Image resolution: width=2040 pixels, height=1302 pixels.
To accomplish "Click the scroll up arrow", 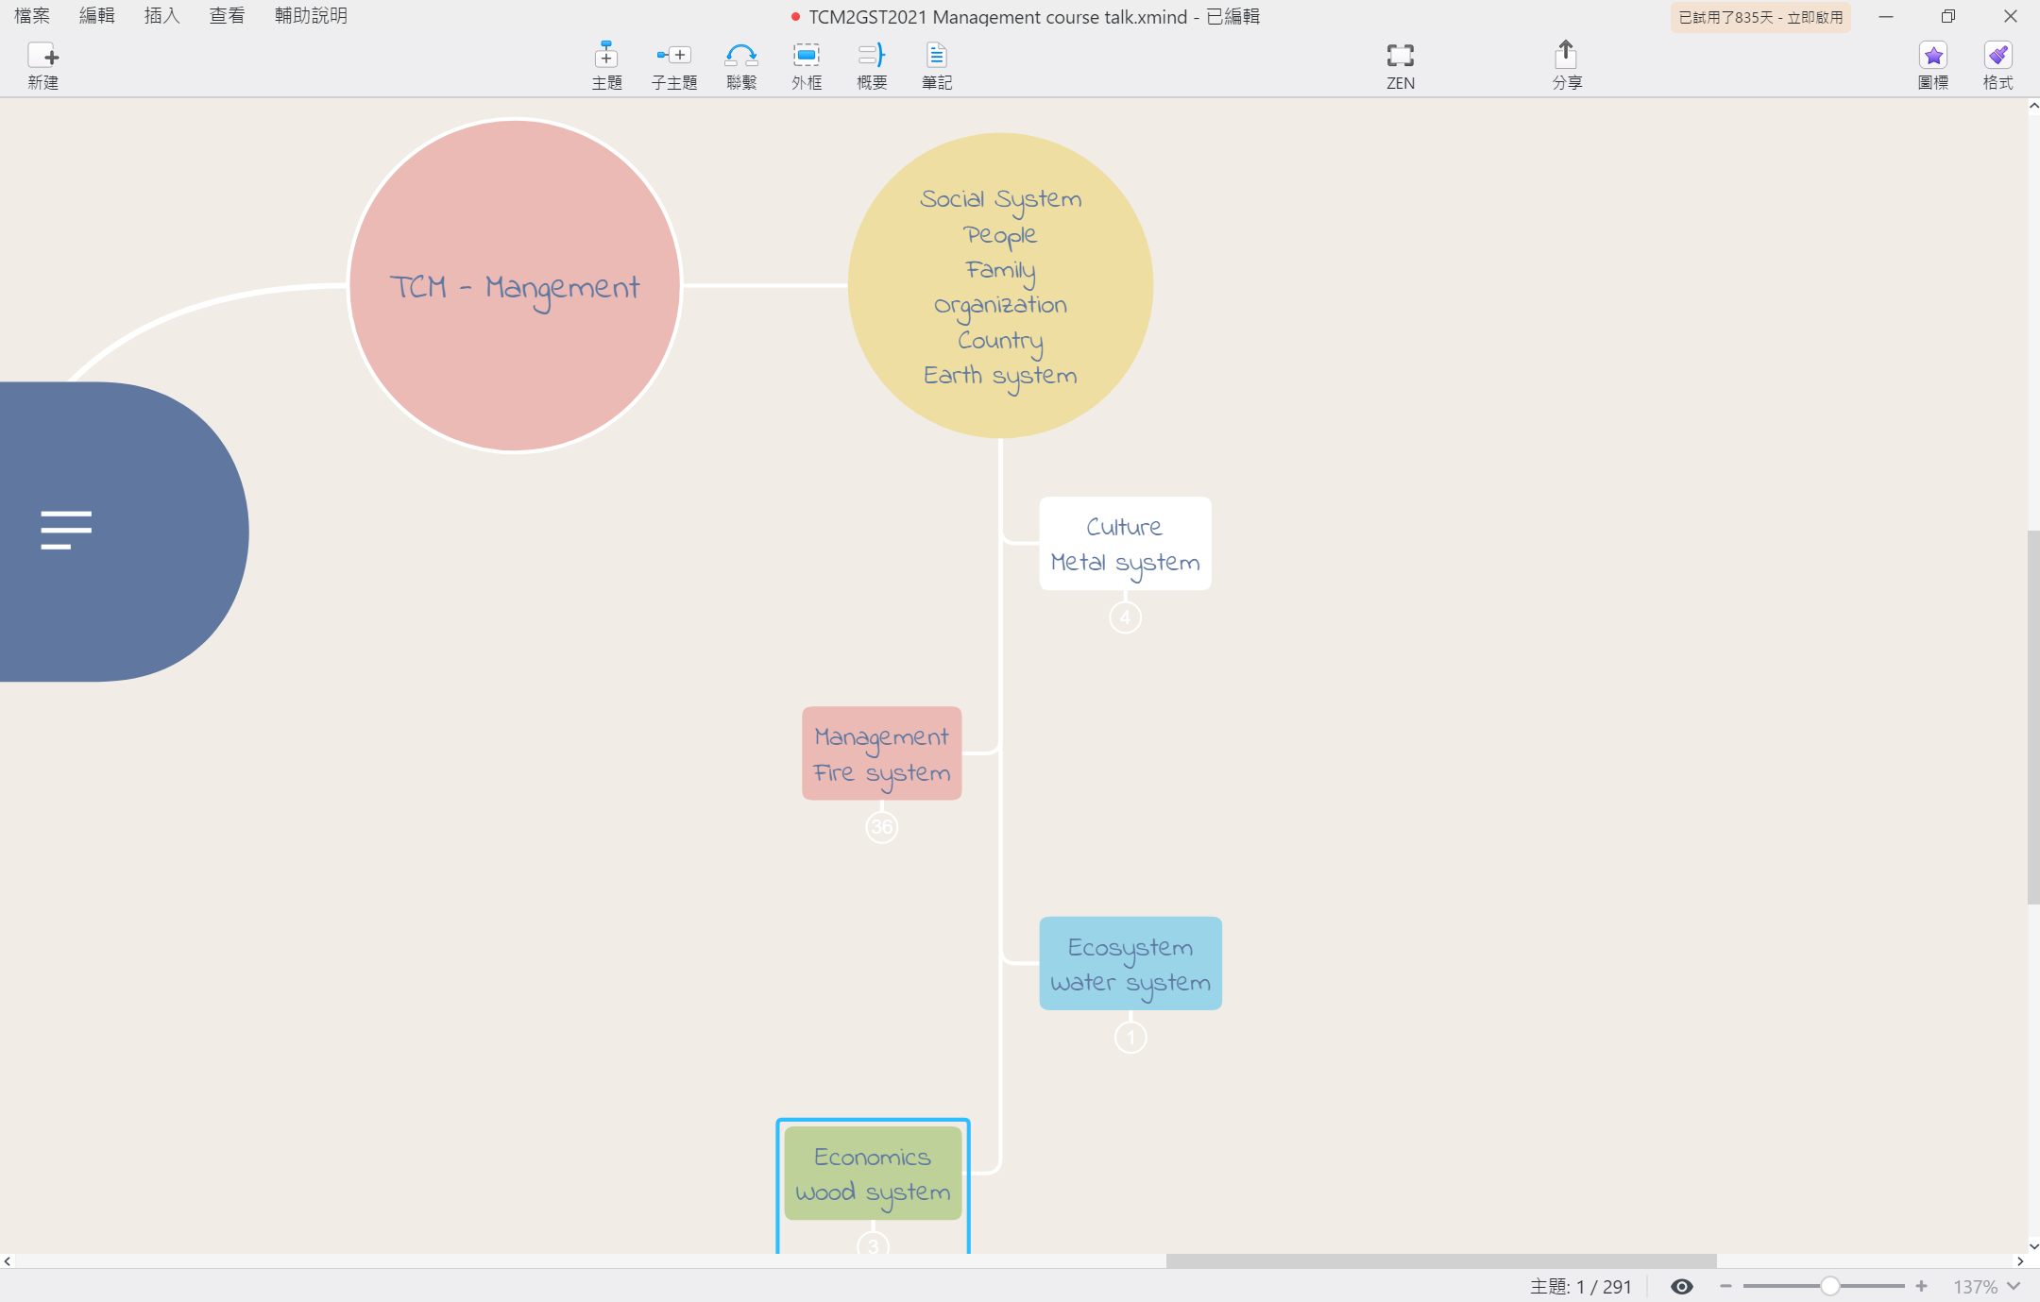I will [x=2033, y=106].
